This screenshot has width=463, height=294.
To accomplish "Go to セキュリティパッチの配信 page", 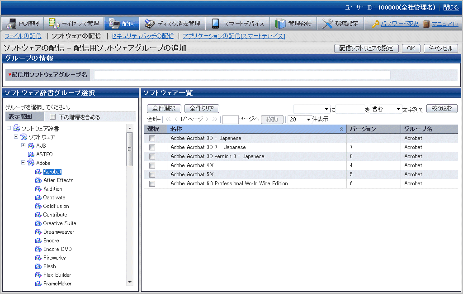I will coord(142,36).
